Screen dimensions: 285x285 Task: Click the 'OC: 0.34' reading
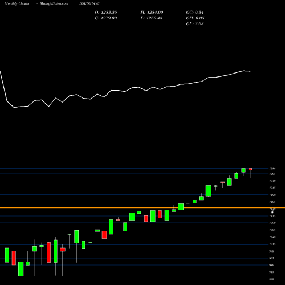(195, 13)
